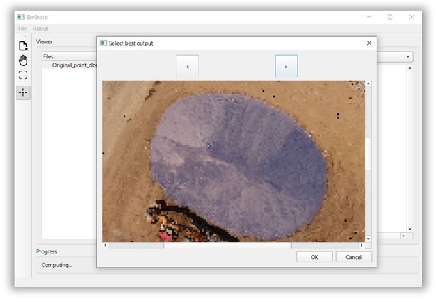Select Original_point_cloud item in Files tree
Screen dimensions: 436x299
[74, 65]
